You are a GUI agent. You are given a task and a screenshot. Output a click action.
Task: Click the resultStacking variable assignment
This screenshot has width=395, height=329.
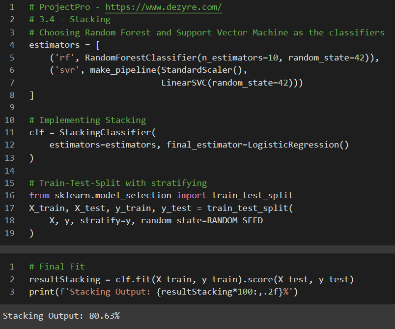click(x=64, y=279)
